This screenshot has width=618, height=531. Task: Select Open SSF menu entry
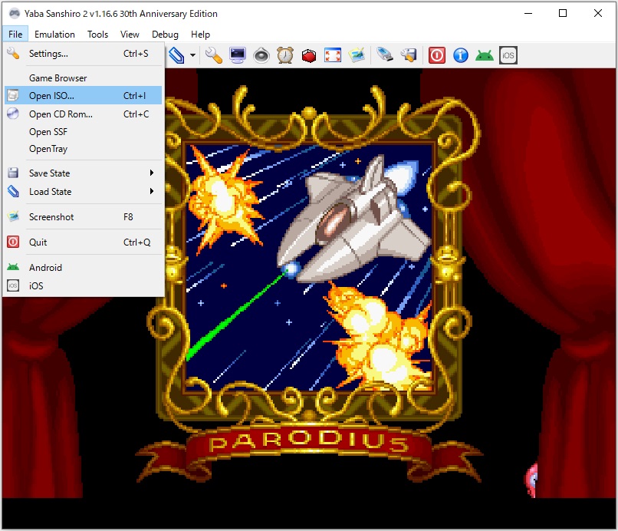pyautogui.click(x=83, y=132)
